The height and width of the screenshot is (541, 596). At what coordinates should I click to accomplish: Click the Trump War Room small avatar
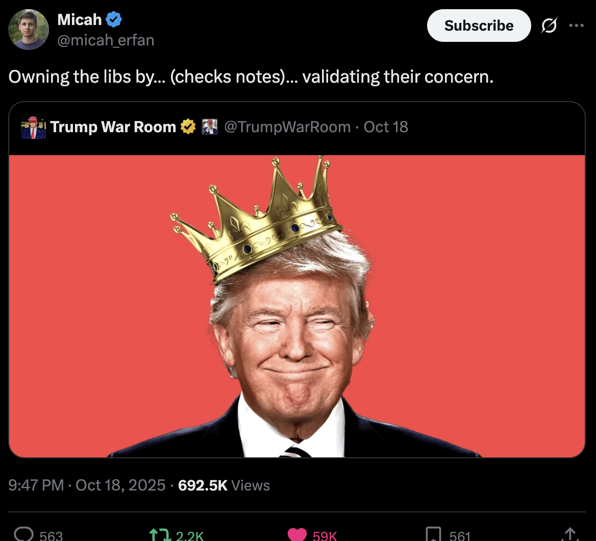pyautogui.click(x=34, y=127)
